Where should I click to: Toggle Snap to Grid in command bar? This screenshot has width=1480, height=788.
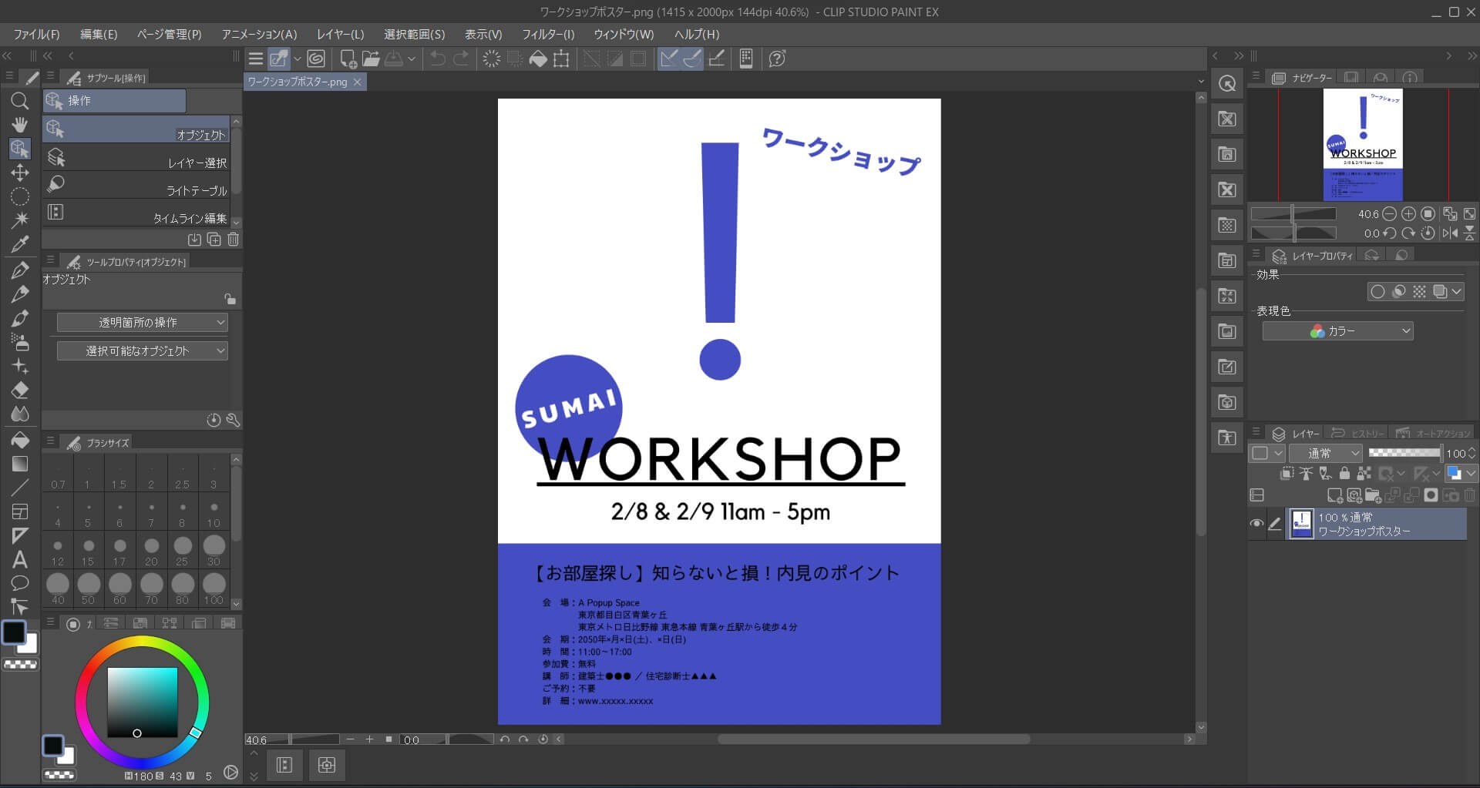tap(716, 59)
